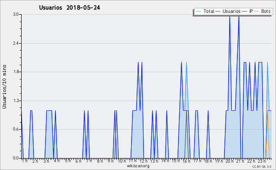Screen dimensions: 276x170
Task: Click the 21 h x-axis label
Action: [240, 161]
